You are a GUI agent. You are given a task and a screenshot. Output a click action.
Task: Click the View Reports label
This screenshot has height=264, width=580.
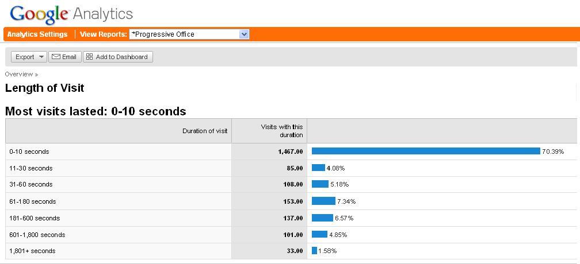point(104,34)
